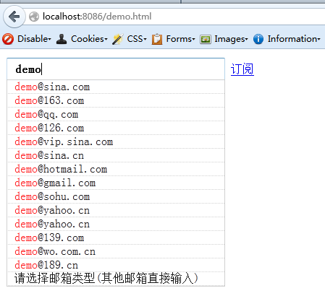
Task: Click the 订阅 subscribe link
Action: point(242,69)
